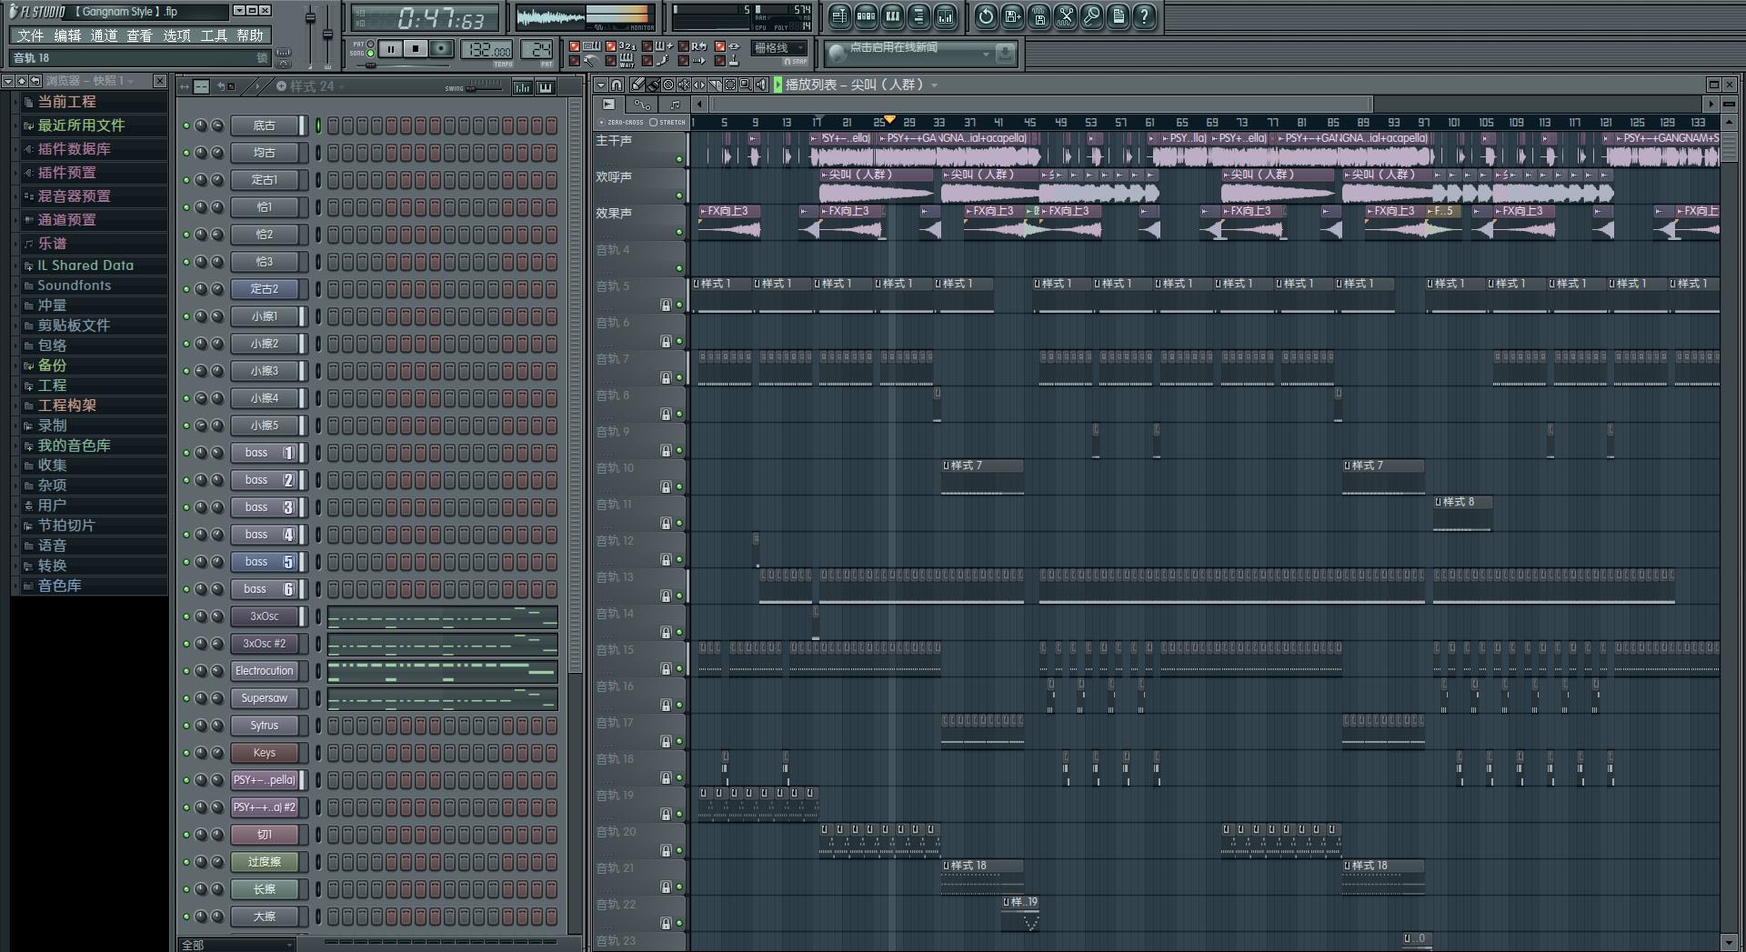
Task: Click the render audio file icon
Action: point(1039,16)
